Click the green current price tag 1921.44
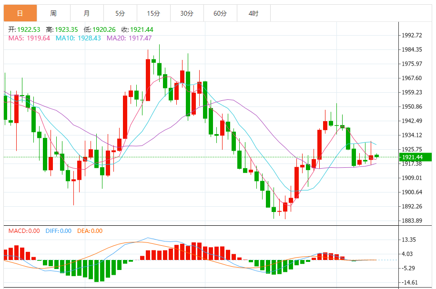Image resolution: width=436 pixels, height=289 pixels. point(415,157)
